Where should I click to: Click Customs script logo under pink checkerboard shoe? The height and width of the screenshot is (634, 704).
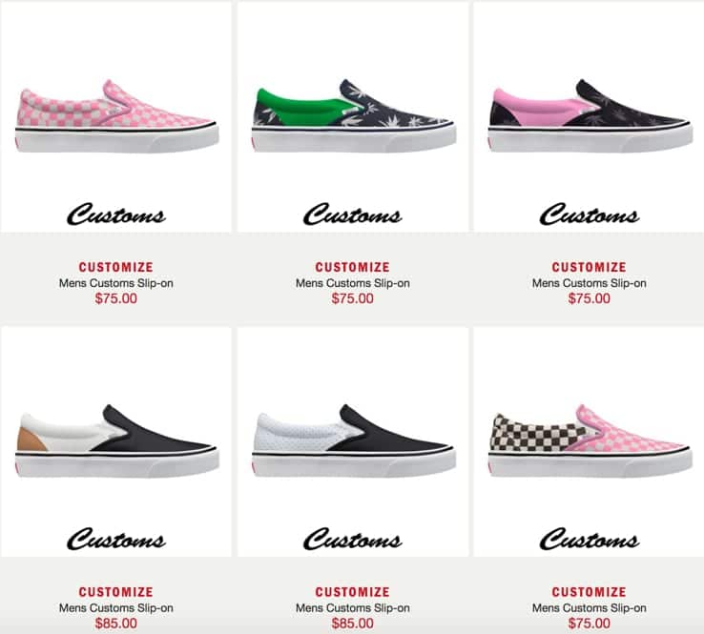tap(116, 214)
